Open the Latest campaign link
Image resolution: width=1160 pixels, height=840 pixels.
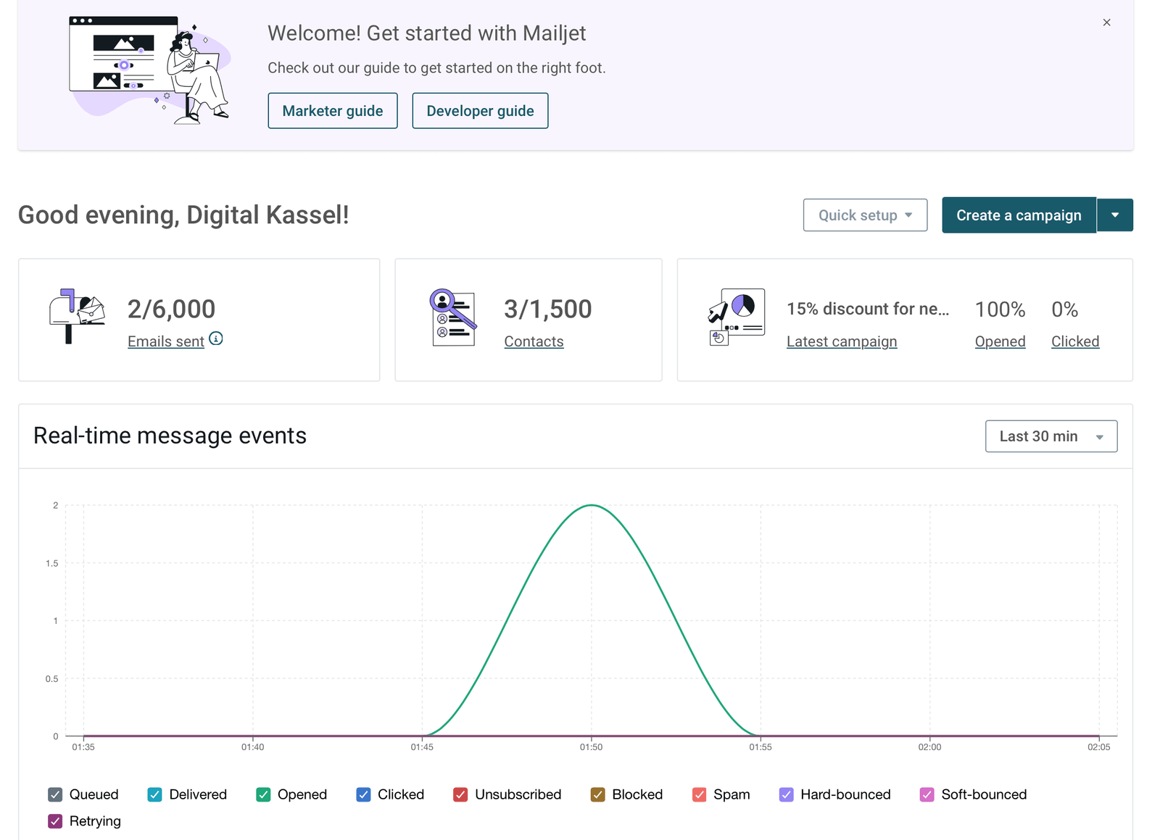pyautogui.click(x=842, y=341)
